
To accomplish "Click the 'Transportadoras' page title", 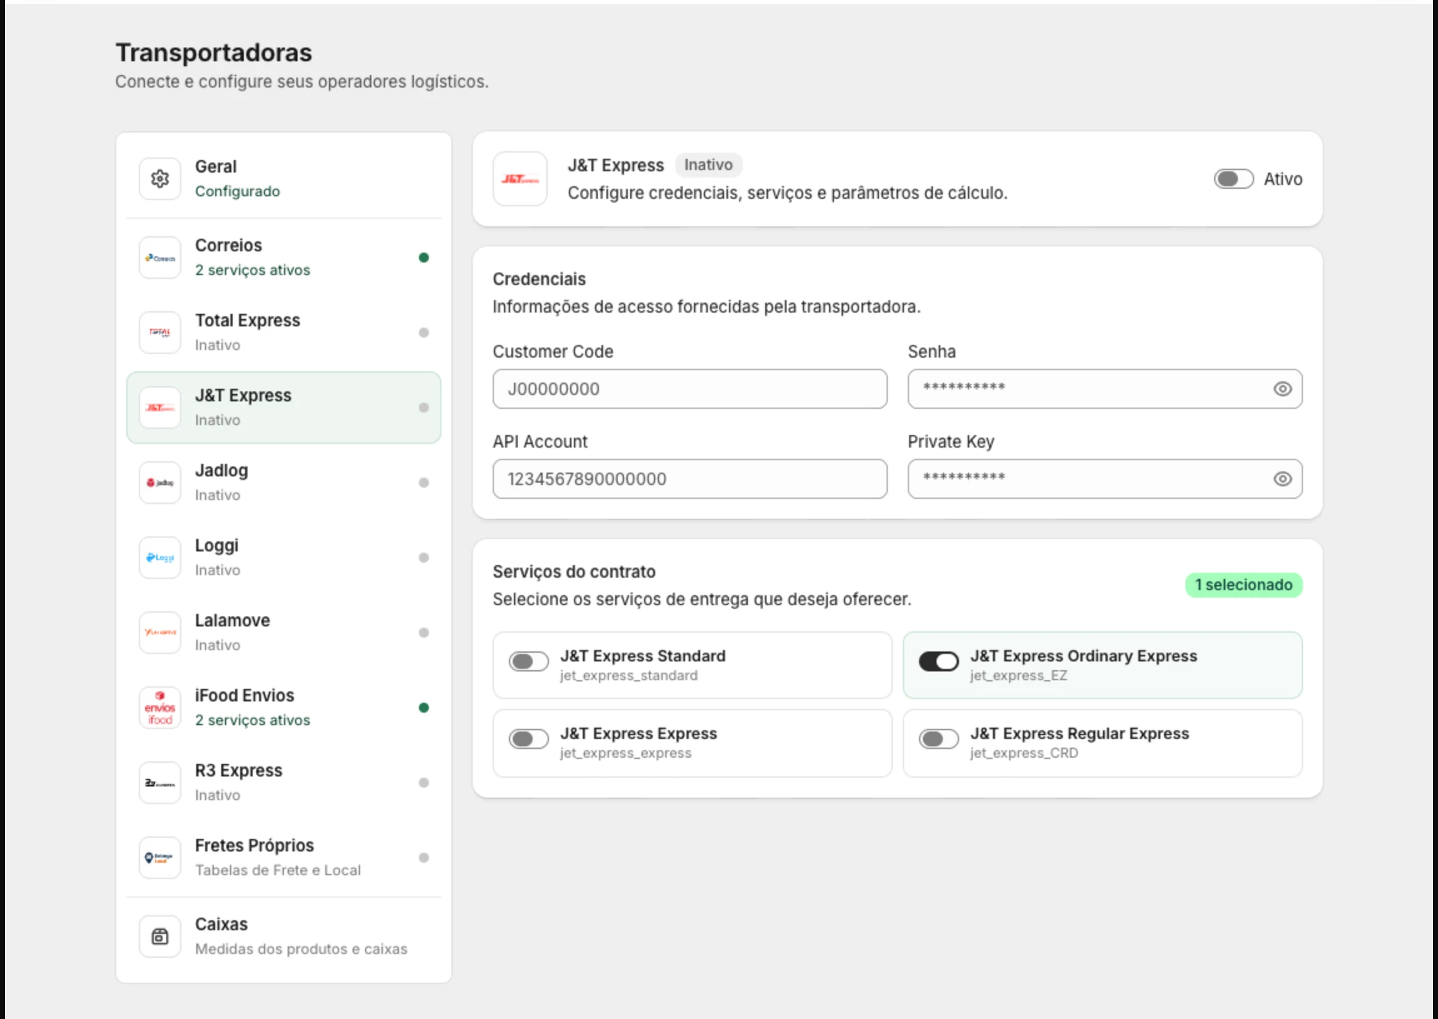I will tap(213, 53).
